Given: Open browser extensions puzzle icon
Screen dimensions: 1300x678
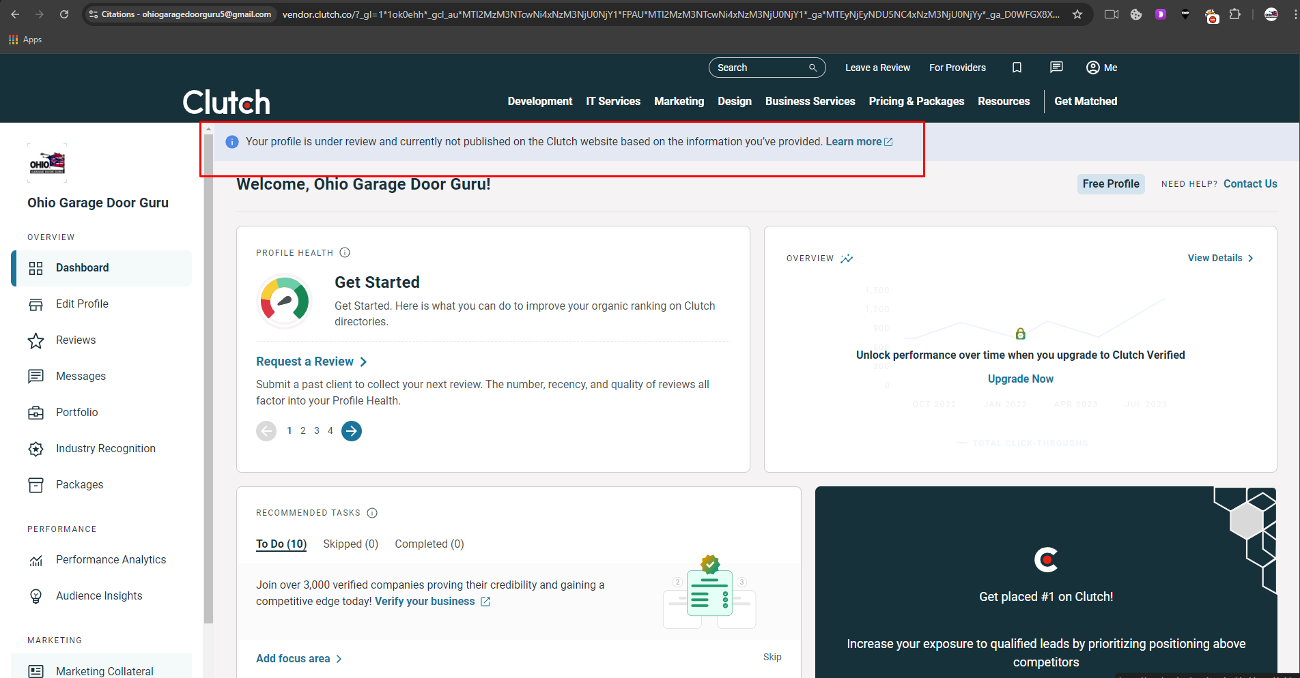Looking at the screenshot, I should tap(1234, 14).
